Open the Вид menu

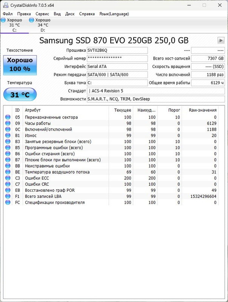click(57, 14)
